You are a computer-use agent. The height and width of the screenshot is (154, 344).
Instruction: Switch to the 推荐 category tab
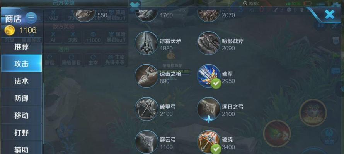(21, 47)
